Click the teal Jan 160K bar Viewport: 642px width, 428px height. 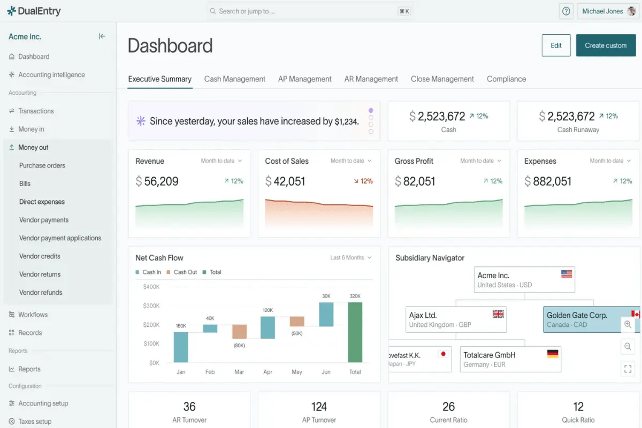coord(181,347)
